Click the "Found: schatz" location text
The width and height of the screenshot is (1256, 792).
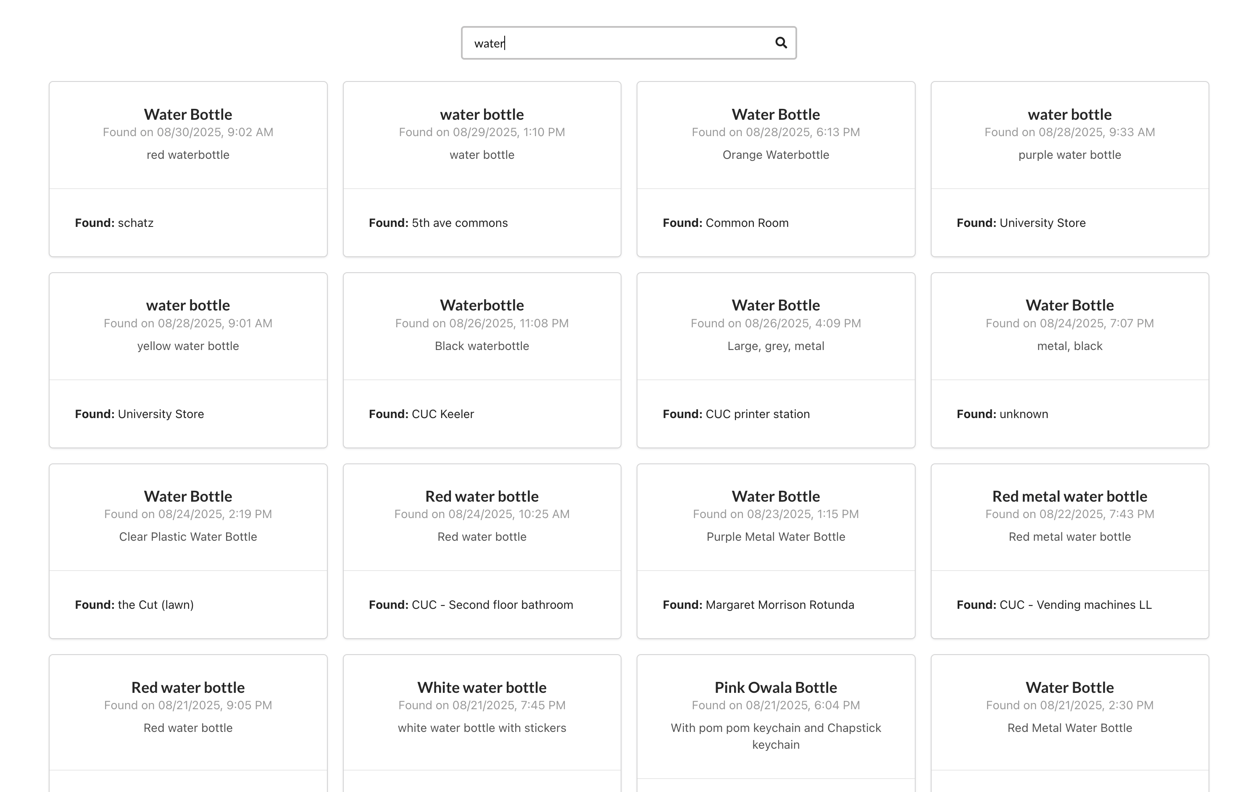click(114, 223)
